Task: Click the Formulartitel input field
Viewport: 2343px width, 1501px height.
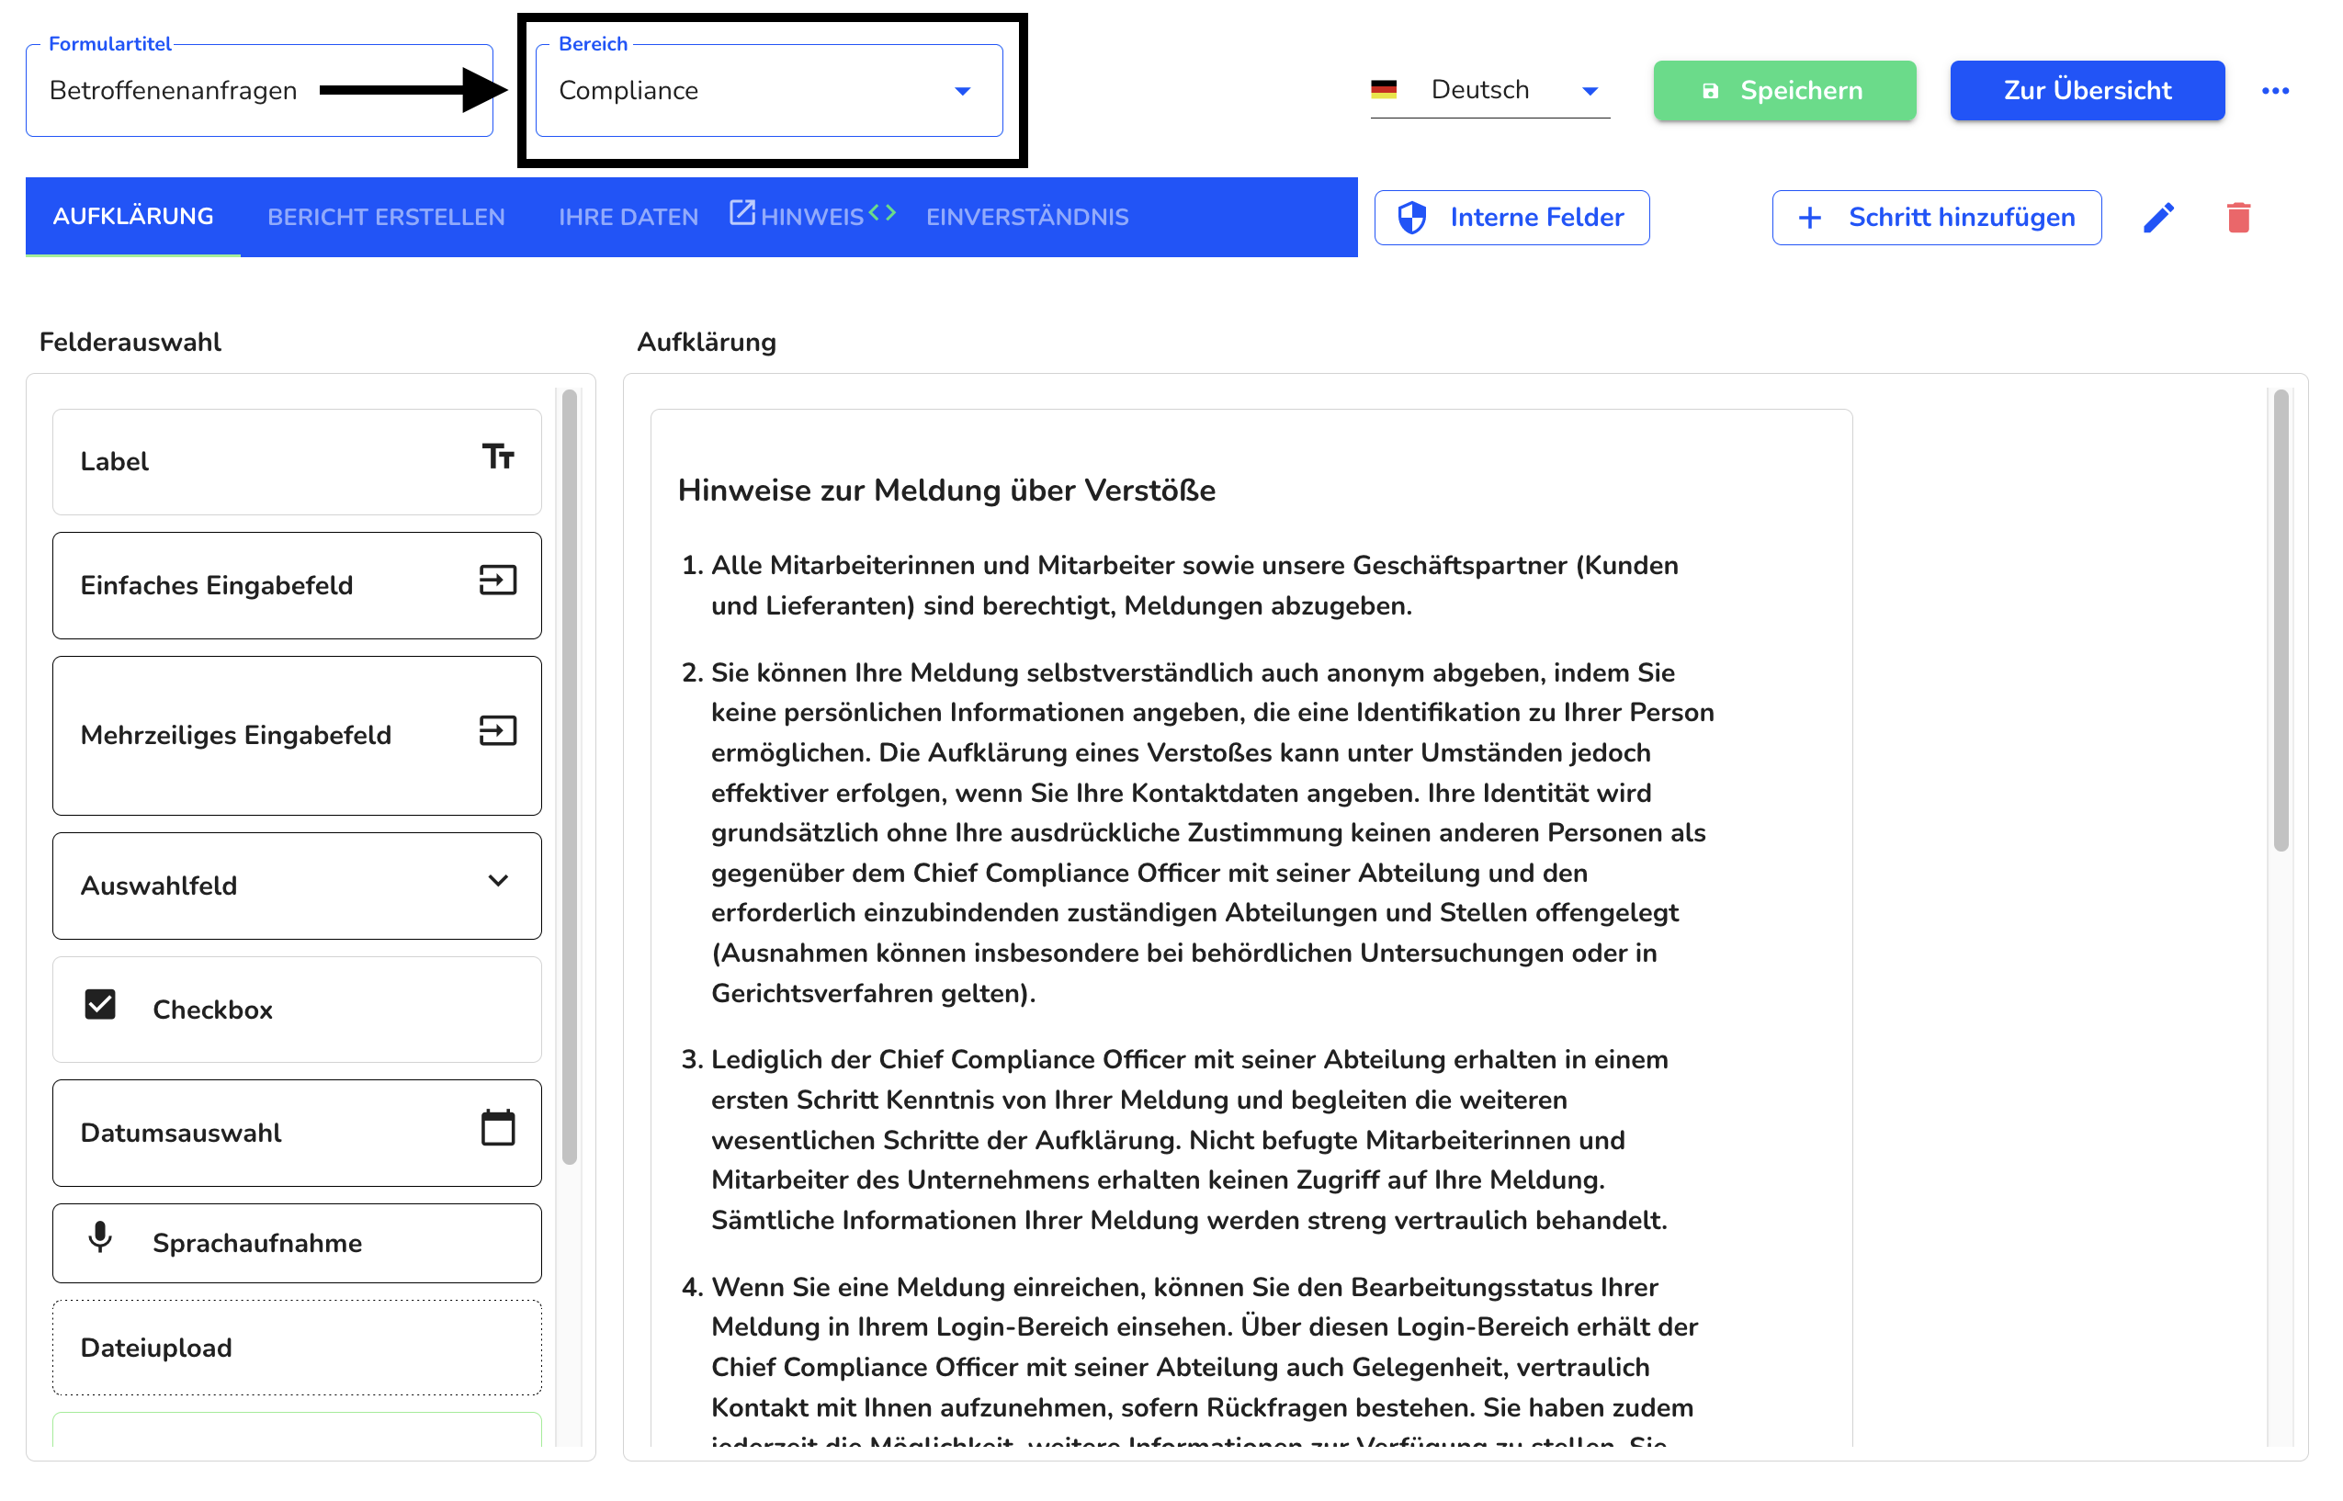Action: pyautogui.click(x=259, y=91)
